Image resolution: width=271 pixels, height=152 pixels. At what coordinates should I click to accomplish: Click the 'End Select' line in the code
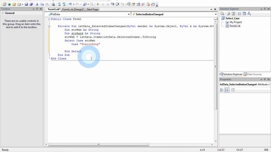73,52
